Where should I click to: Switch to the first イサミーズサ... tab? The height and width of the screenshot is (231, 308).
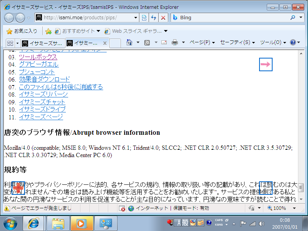tap(43, 43)
